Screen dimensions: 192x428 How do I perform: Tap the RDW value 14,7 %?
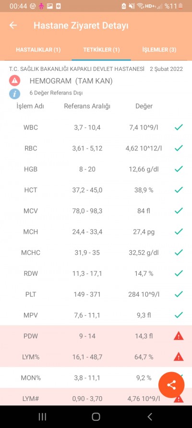coord(144,273)
